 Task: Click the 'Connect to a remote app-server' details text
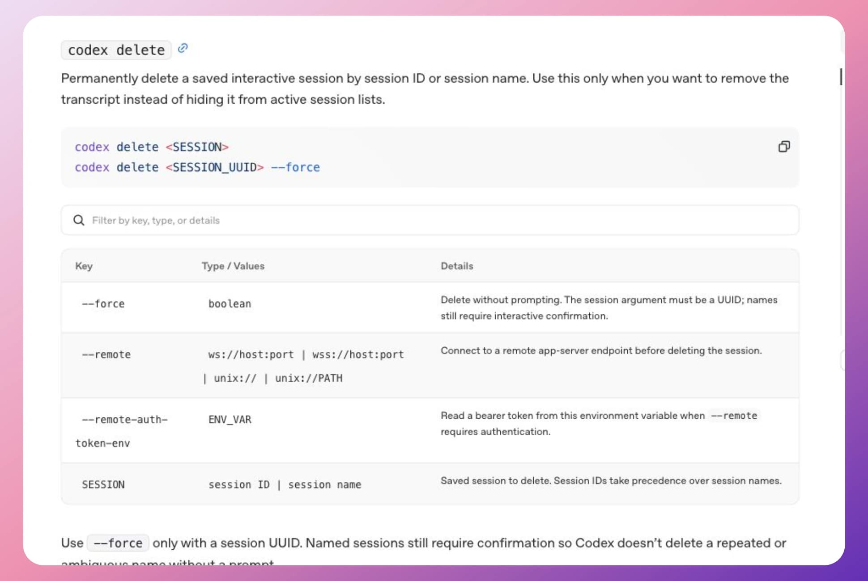coord(601,350)
